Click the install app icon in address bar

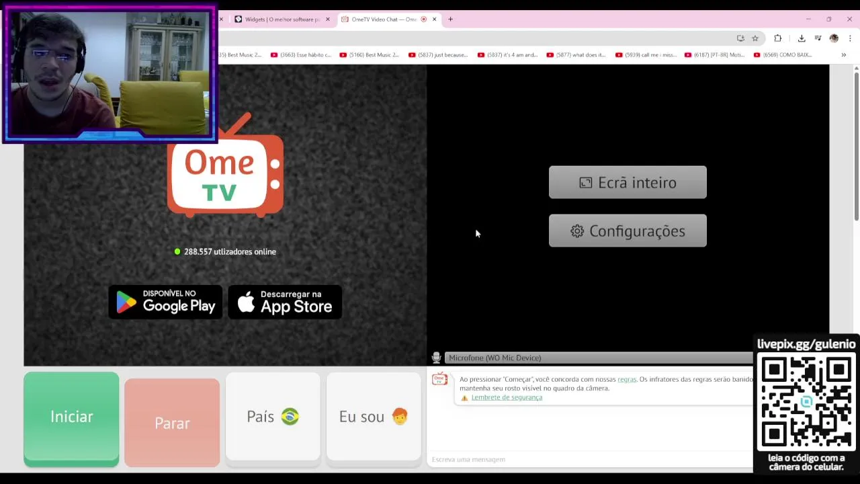(740, 38)
